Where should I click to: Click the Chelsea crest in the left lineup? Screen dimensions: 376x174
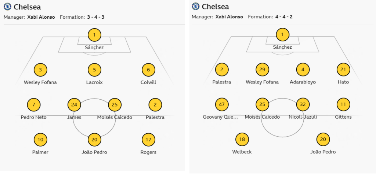(x=7, y=7)
